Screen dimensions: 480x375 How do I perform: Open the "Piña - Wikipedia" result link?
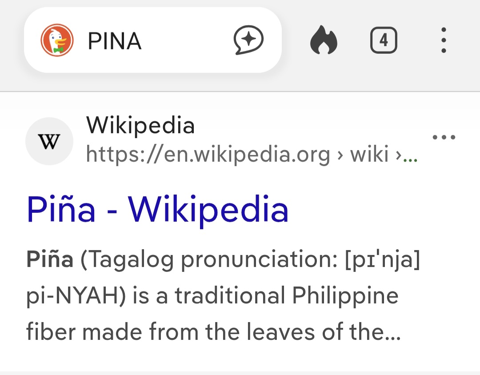pos(158,209)
